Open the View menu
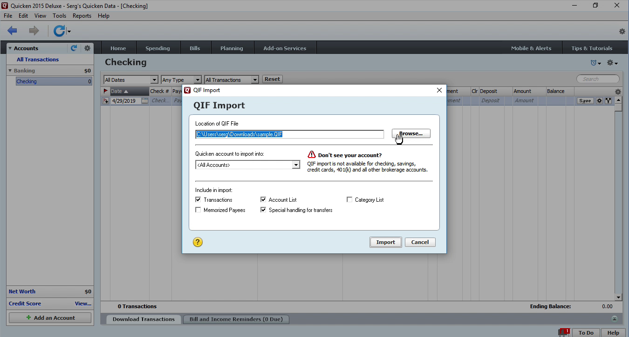 40,16
